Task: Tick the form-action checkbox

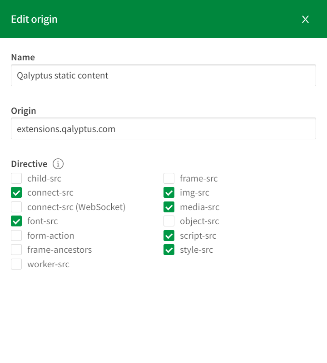Action: 16,235
